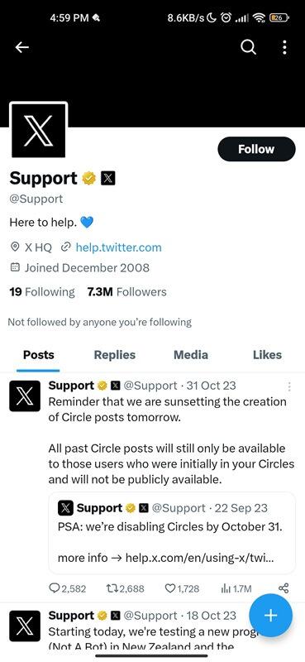Tap the gold verified badge beside Support
This screenshot has width=305, height=662.
click(x=88, y=178)
